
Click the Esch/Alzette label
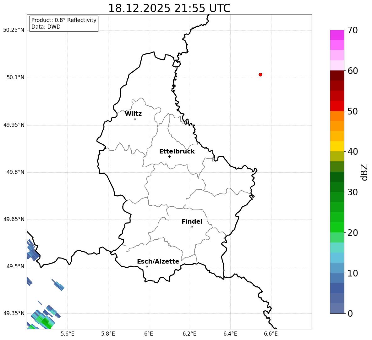pos(158,262)
